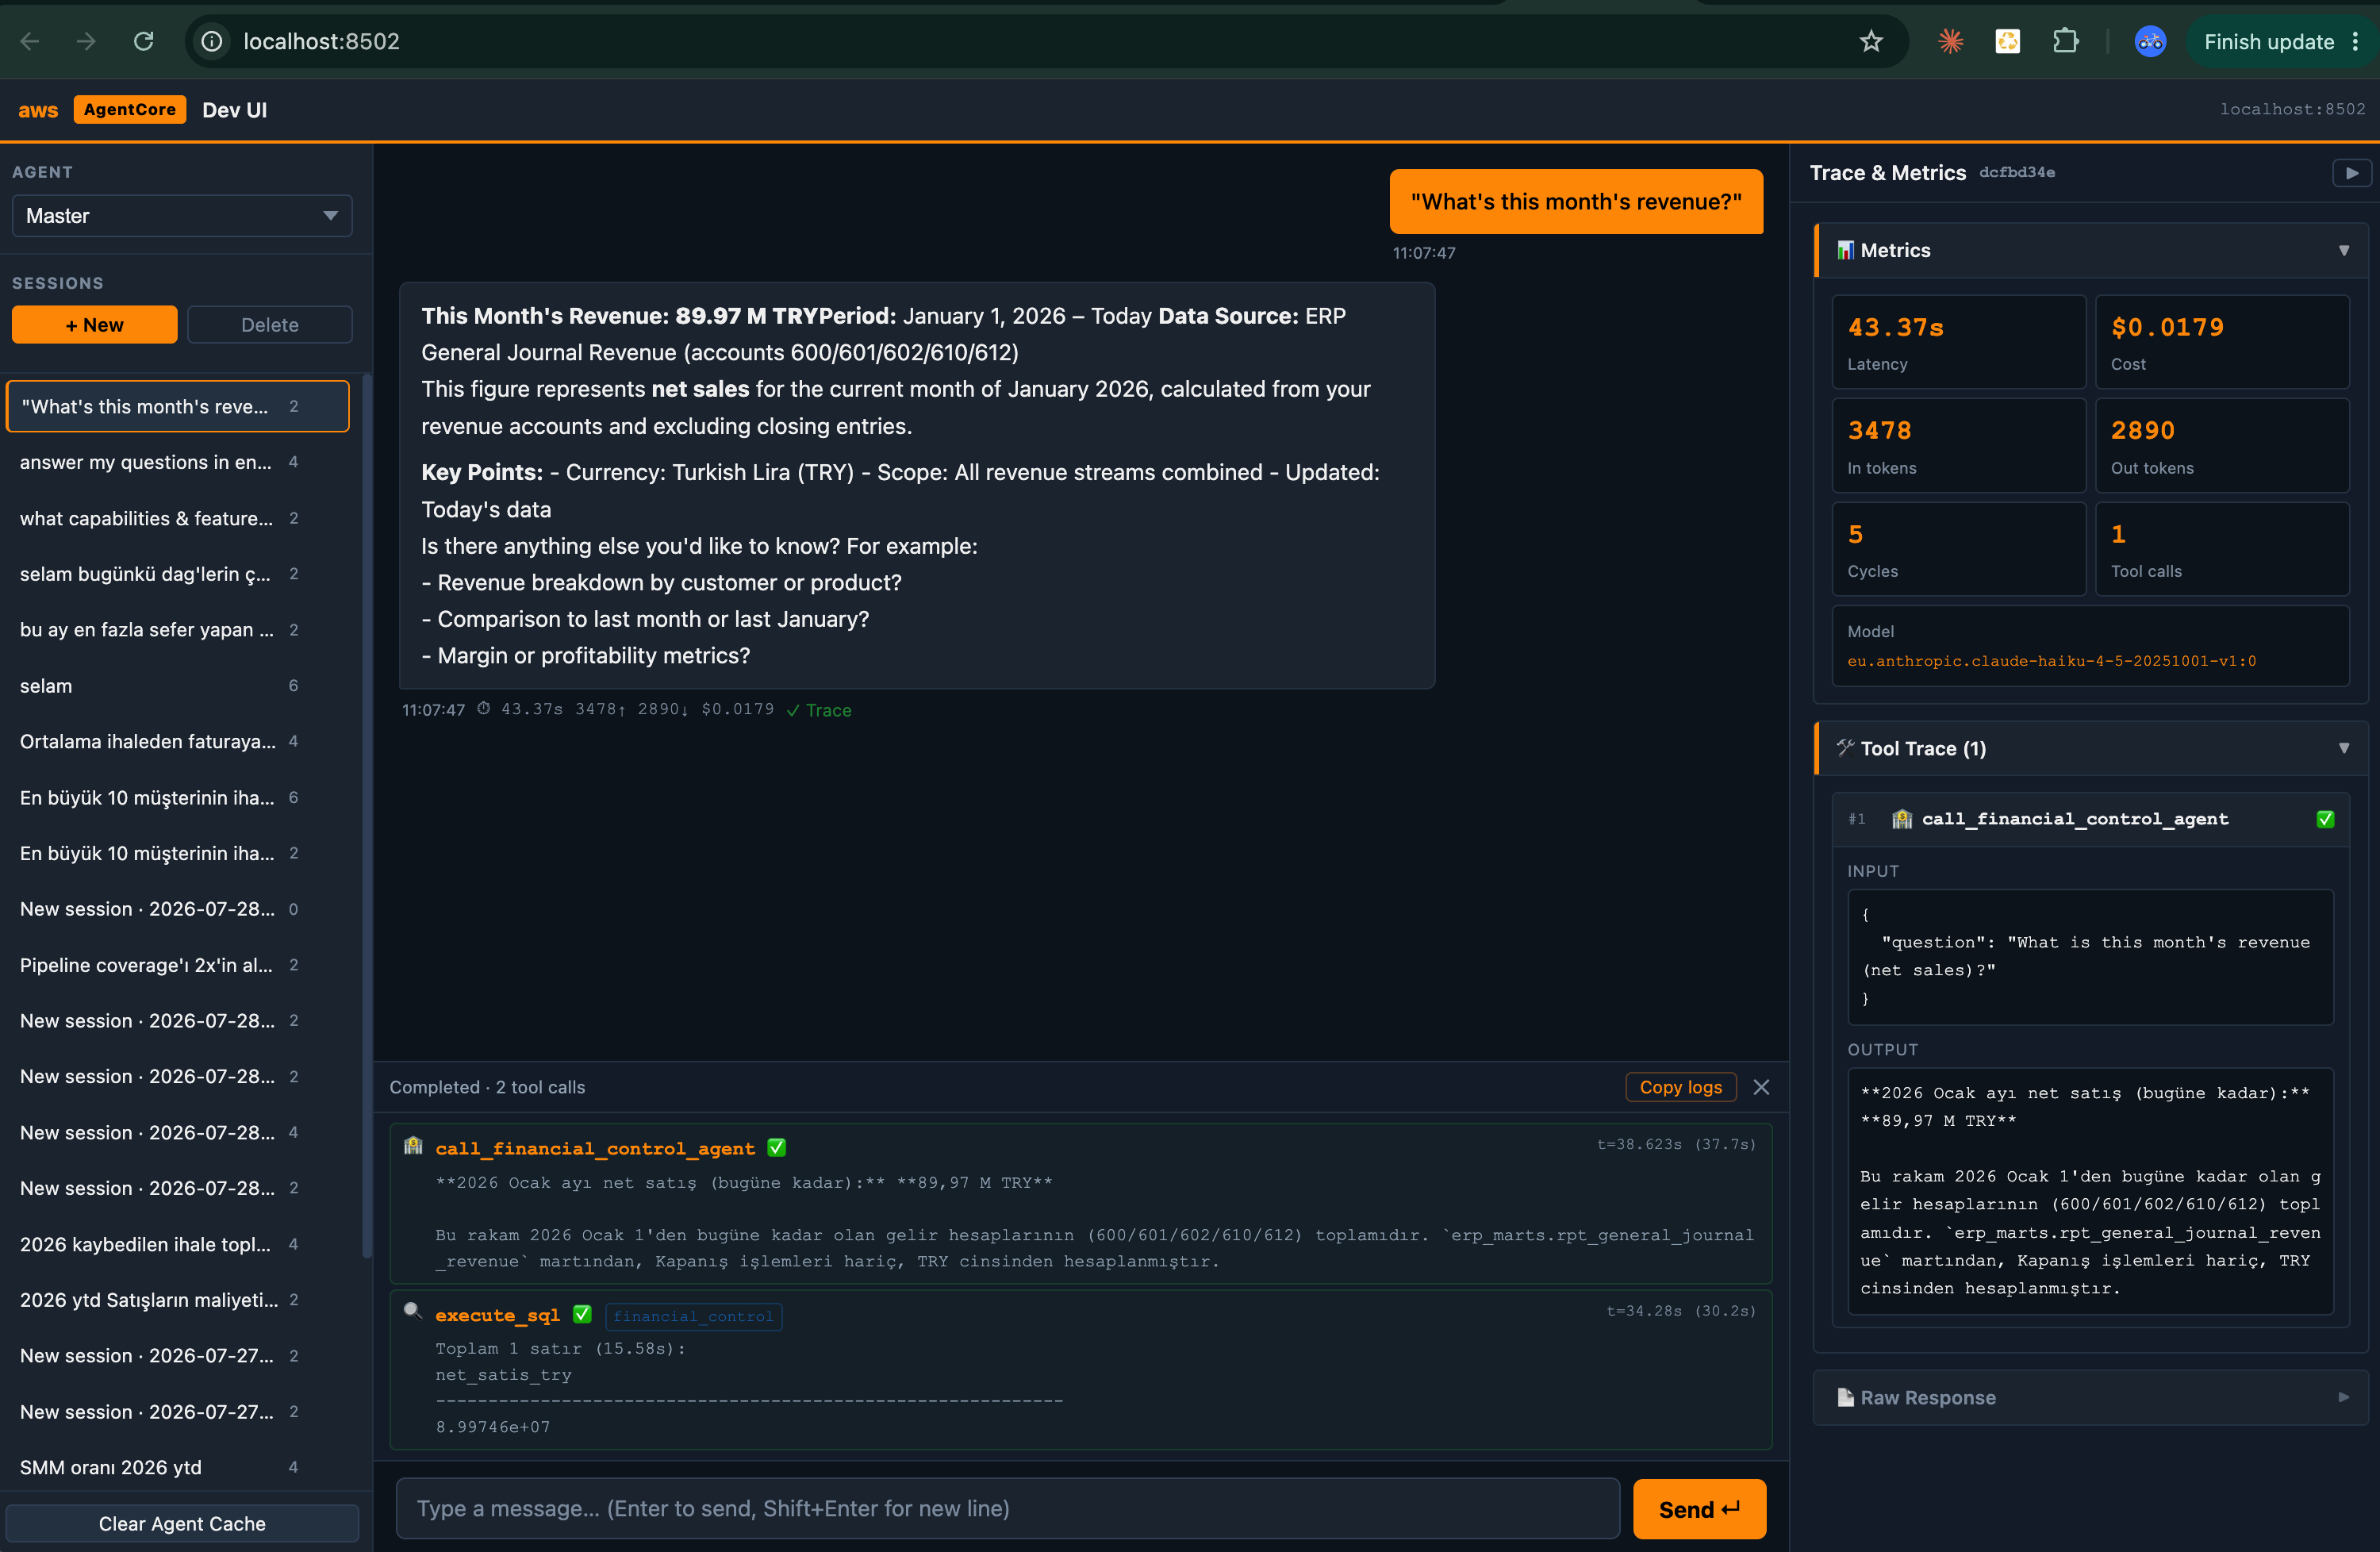Click green check by call_financial_control_agent in logs
Viewport: 2380px width, 1552px height.
click(x=776, y=1147)
